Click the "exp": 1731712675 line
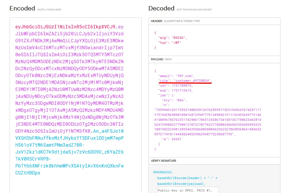This screenshot has width=288, height=193. (x=175, y=91)
